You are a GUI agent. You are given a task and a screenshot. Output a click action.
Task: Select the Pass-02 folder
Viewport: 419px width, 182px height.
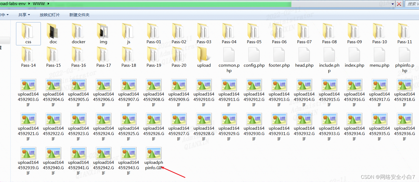click(179, 34)
